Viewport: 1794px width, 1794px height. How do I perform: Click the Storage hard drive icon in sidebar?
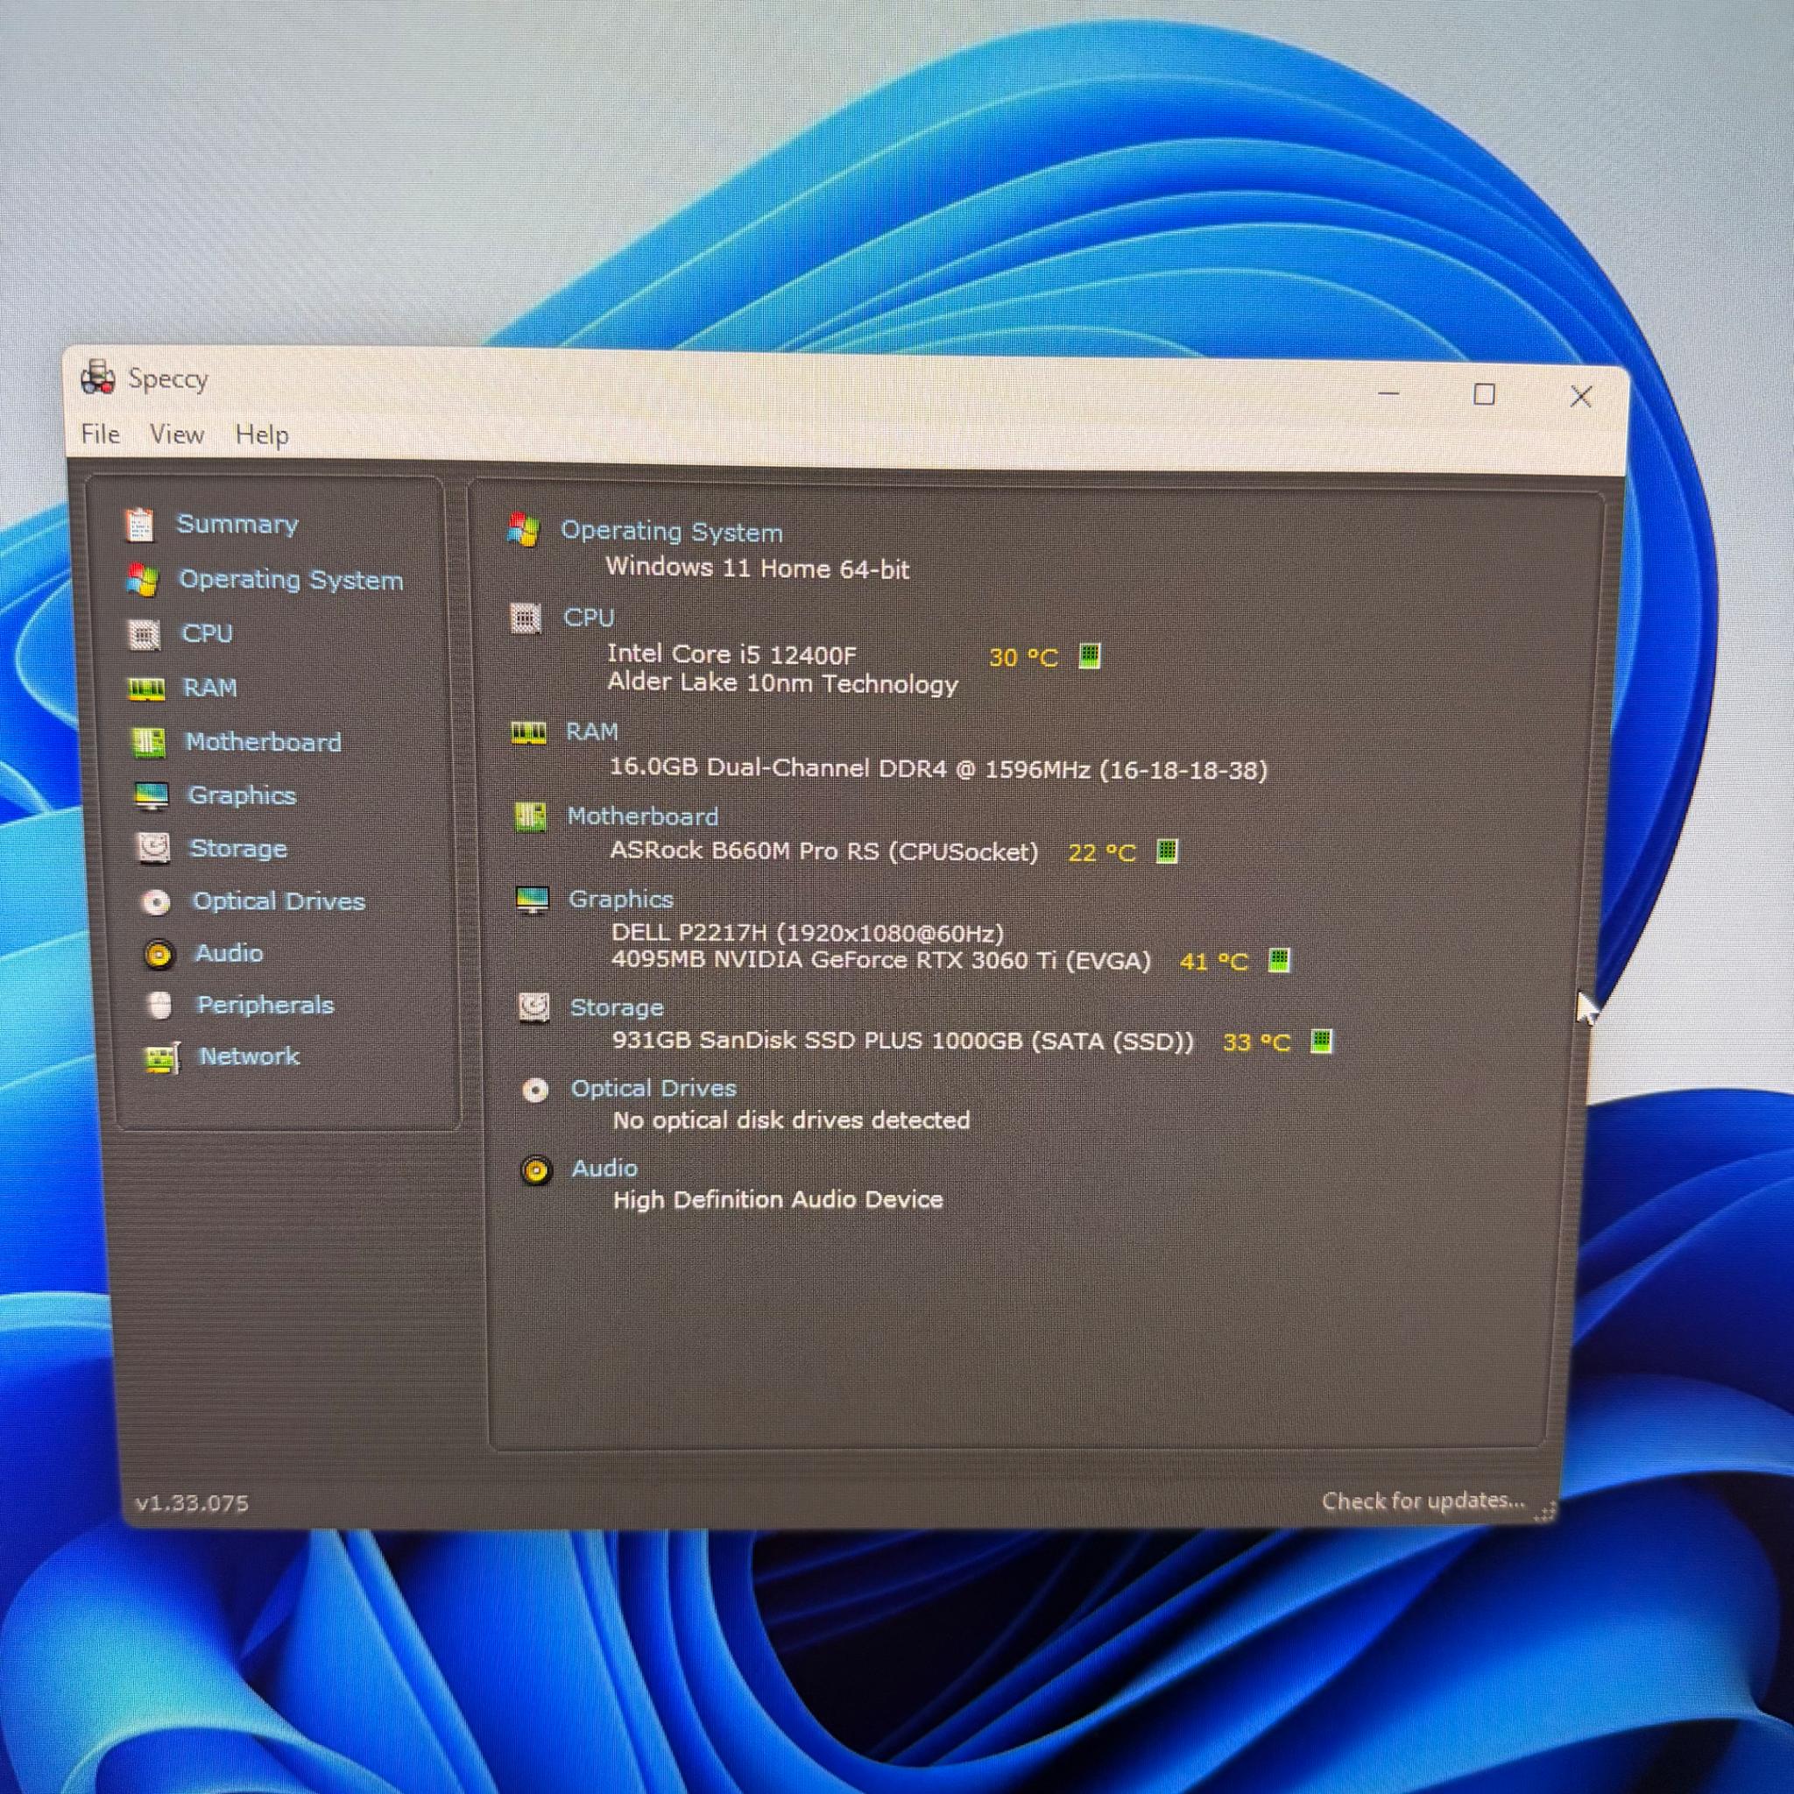point(154,848)
